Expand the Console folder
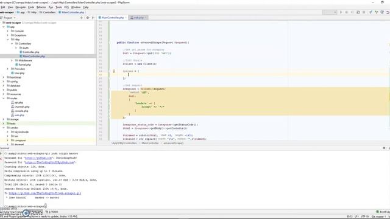 pos(7,31)
